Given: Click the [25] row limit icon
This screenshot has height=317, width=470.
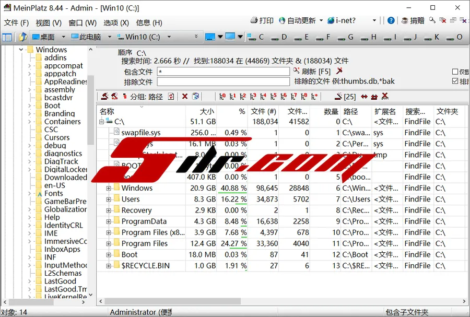Looking at the screenshot, I should pyautogui.click(x=345, y=96).
